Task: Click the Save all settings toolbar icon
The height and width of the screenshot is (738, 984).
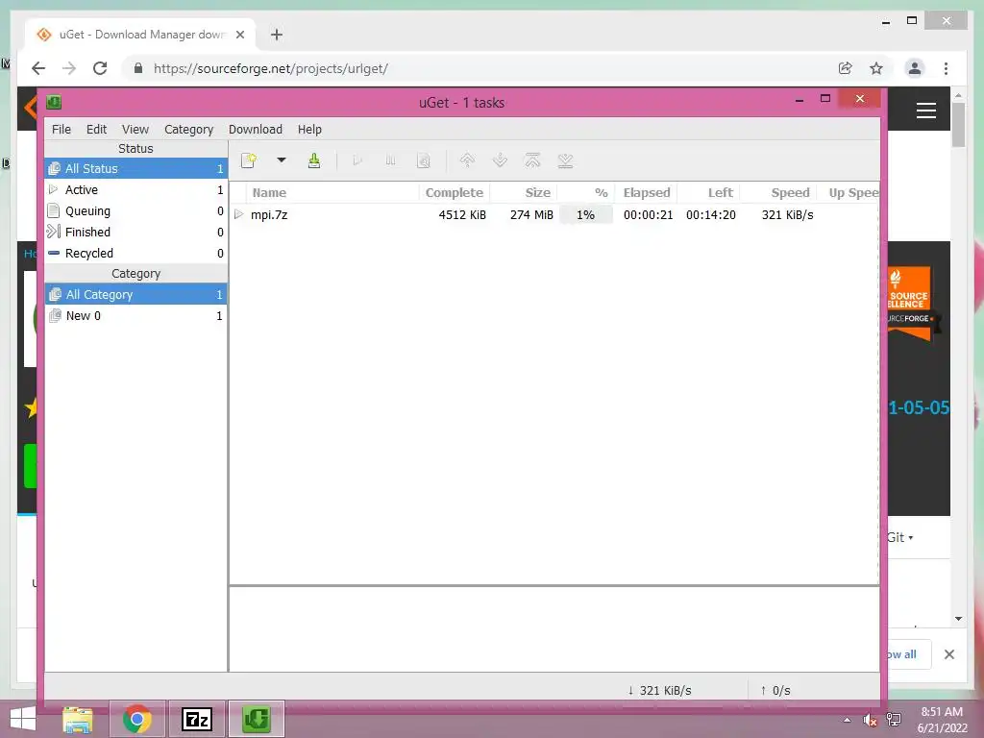Action: [x=314, y=160]
